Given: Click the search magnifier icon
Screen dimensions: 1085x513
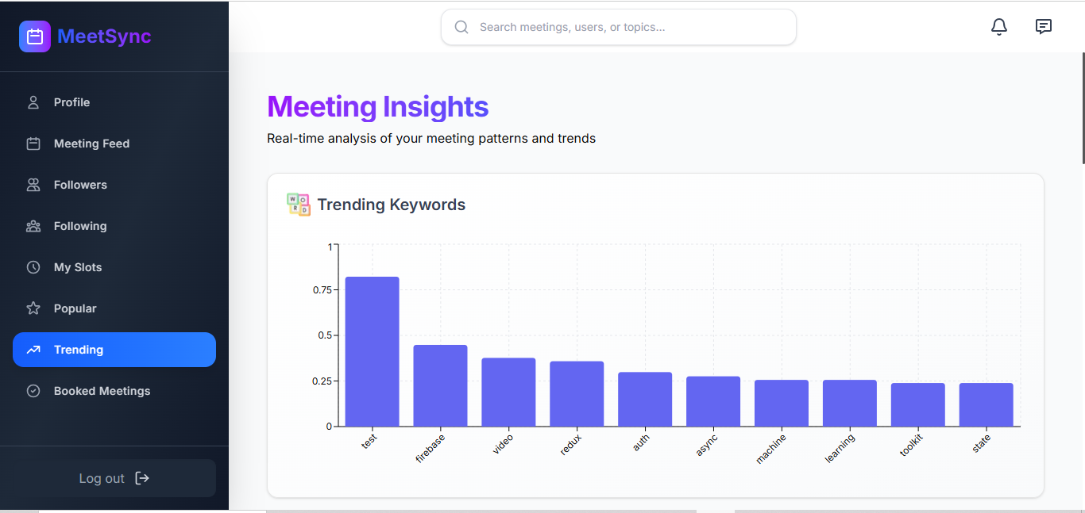Looking at the screenshot, I should pos(461,27).
